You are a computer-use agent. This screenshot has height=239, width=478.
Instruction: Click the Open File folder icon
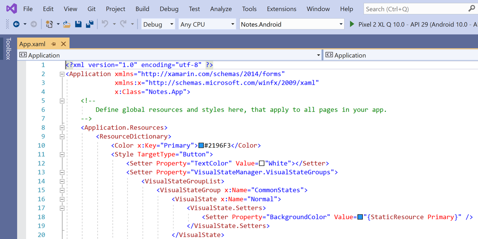pos(66,24)
